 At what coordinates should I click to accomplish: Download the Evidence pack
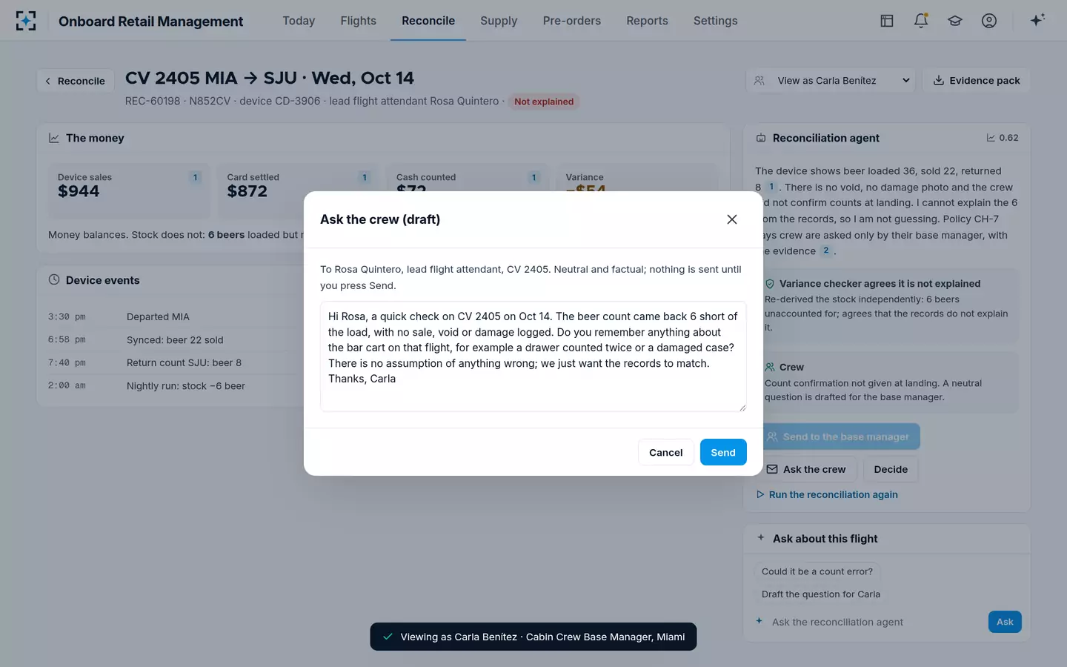pyautogui.click(x=977, y=81)
